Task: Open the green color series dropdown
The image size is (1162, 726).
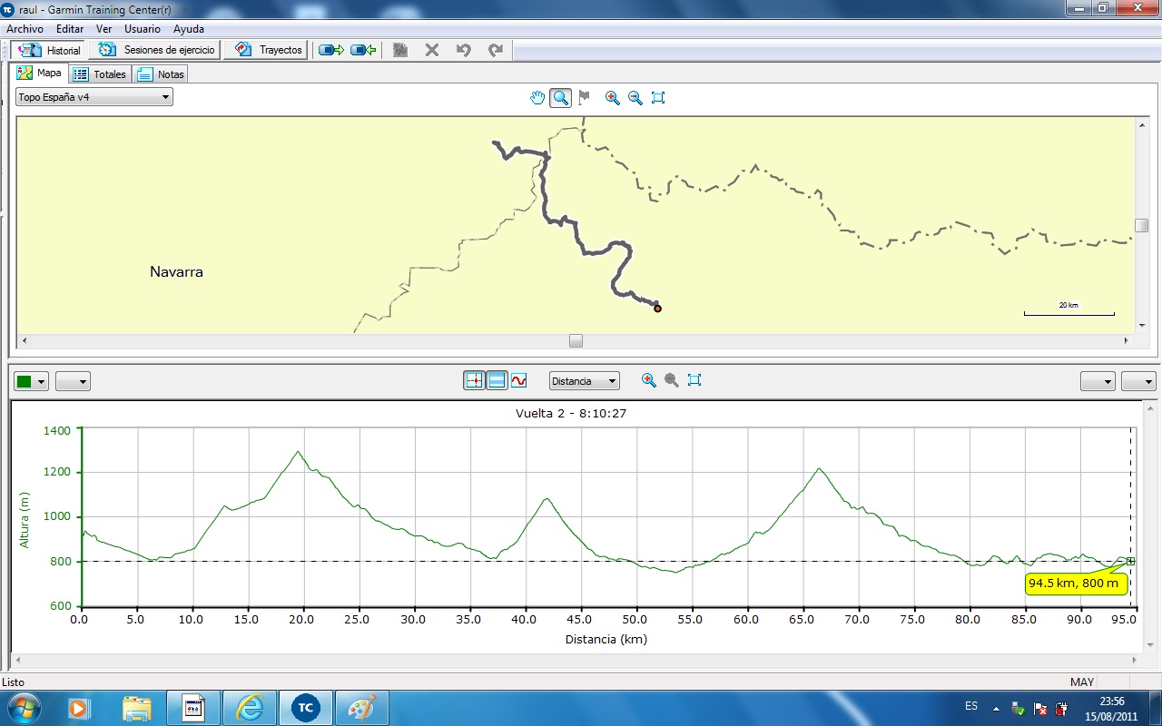Action: [32, 382]
